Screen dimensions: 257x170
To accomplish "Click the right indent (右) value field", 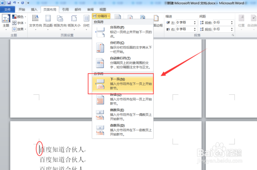I will pos(185,29).
